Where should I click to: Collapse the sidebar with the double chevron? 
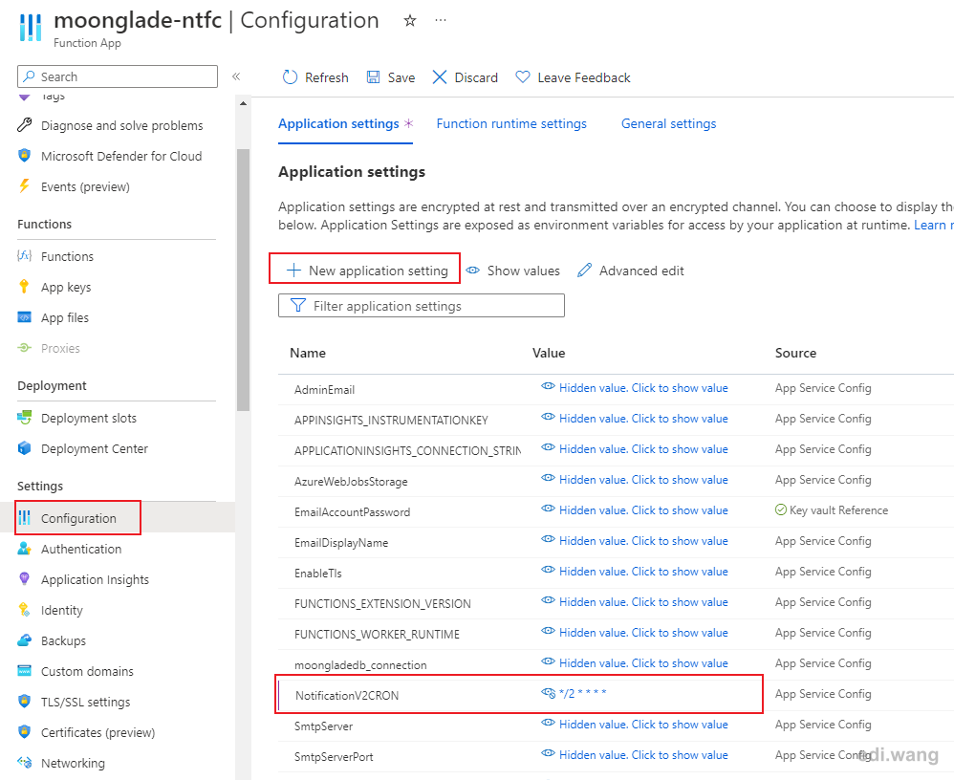pyautogui.click(x=236, y=76)
